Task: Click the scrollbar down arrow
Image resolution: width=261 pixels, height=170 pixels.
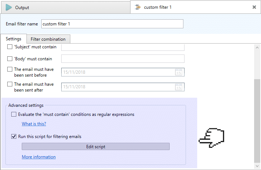Action: click(x=257, y=166)
